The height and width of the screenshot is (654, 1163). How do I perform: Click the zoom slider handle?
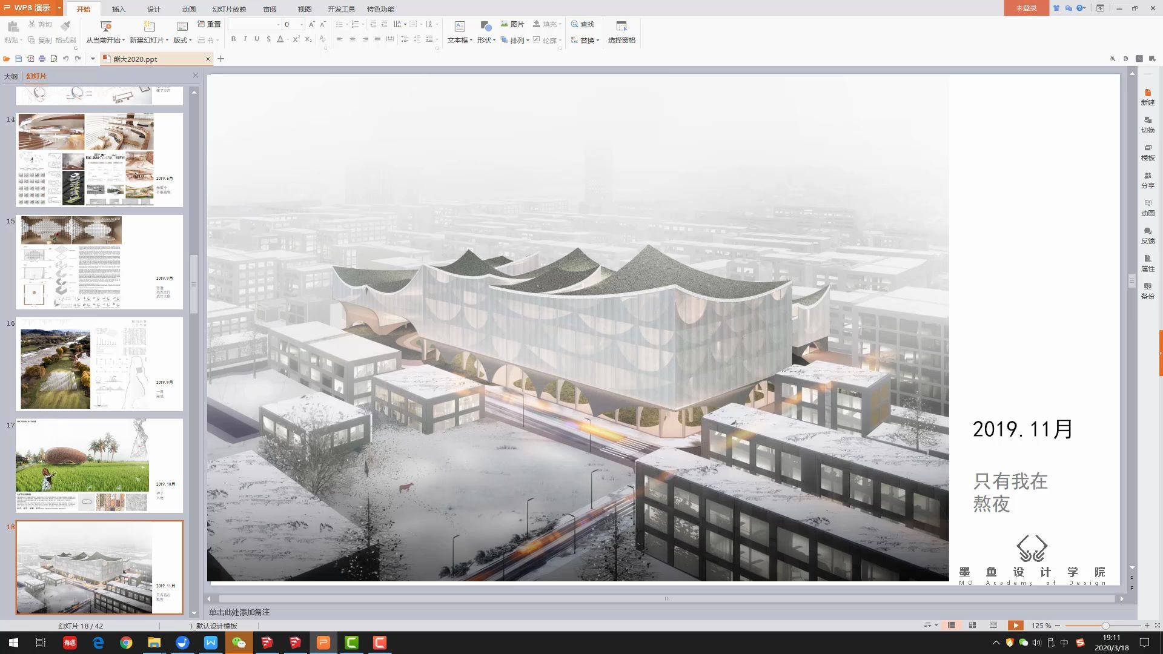[1105, 626]
